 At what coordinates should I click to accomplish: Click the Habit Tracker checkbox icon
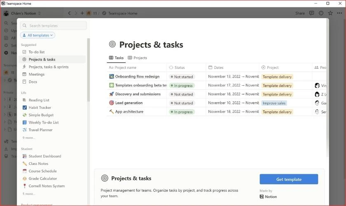[x=25, y=108]
